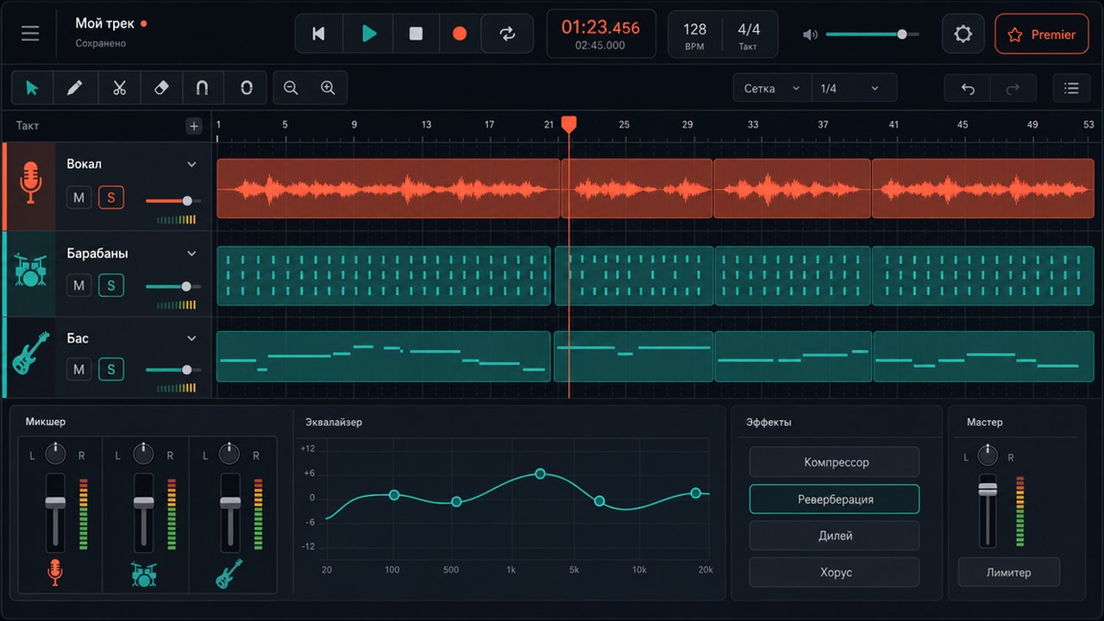Click the Вокал track volume slider
Viewport: 1104px width, 621px height.
[173, 201]
